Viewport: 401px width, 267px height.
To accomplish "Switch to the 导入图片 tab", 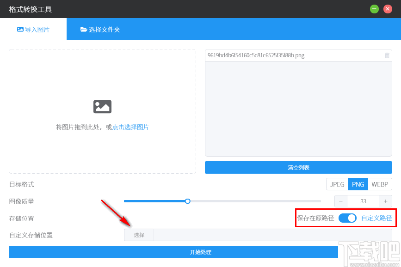I will point(34,29).
